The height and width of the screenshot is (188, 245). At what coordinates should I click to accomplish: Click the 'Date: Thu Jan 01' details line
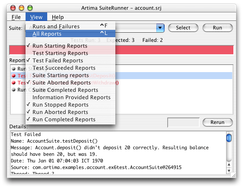(57, 161)
